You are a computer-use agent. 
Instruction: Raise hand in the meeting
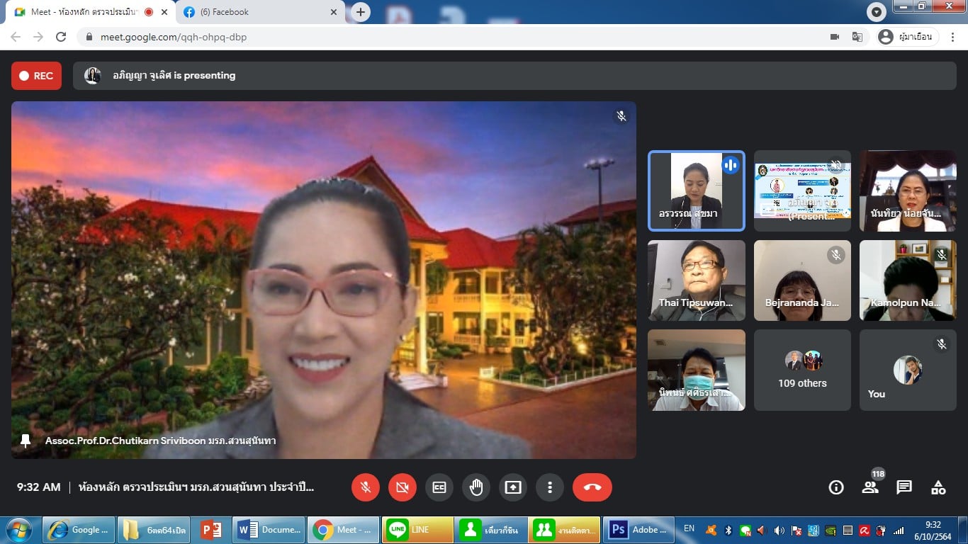(476, 487)
